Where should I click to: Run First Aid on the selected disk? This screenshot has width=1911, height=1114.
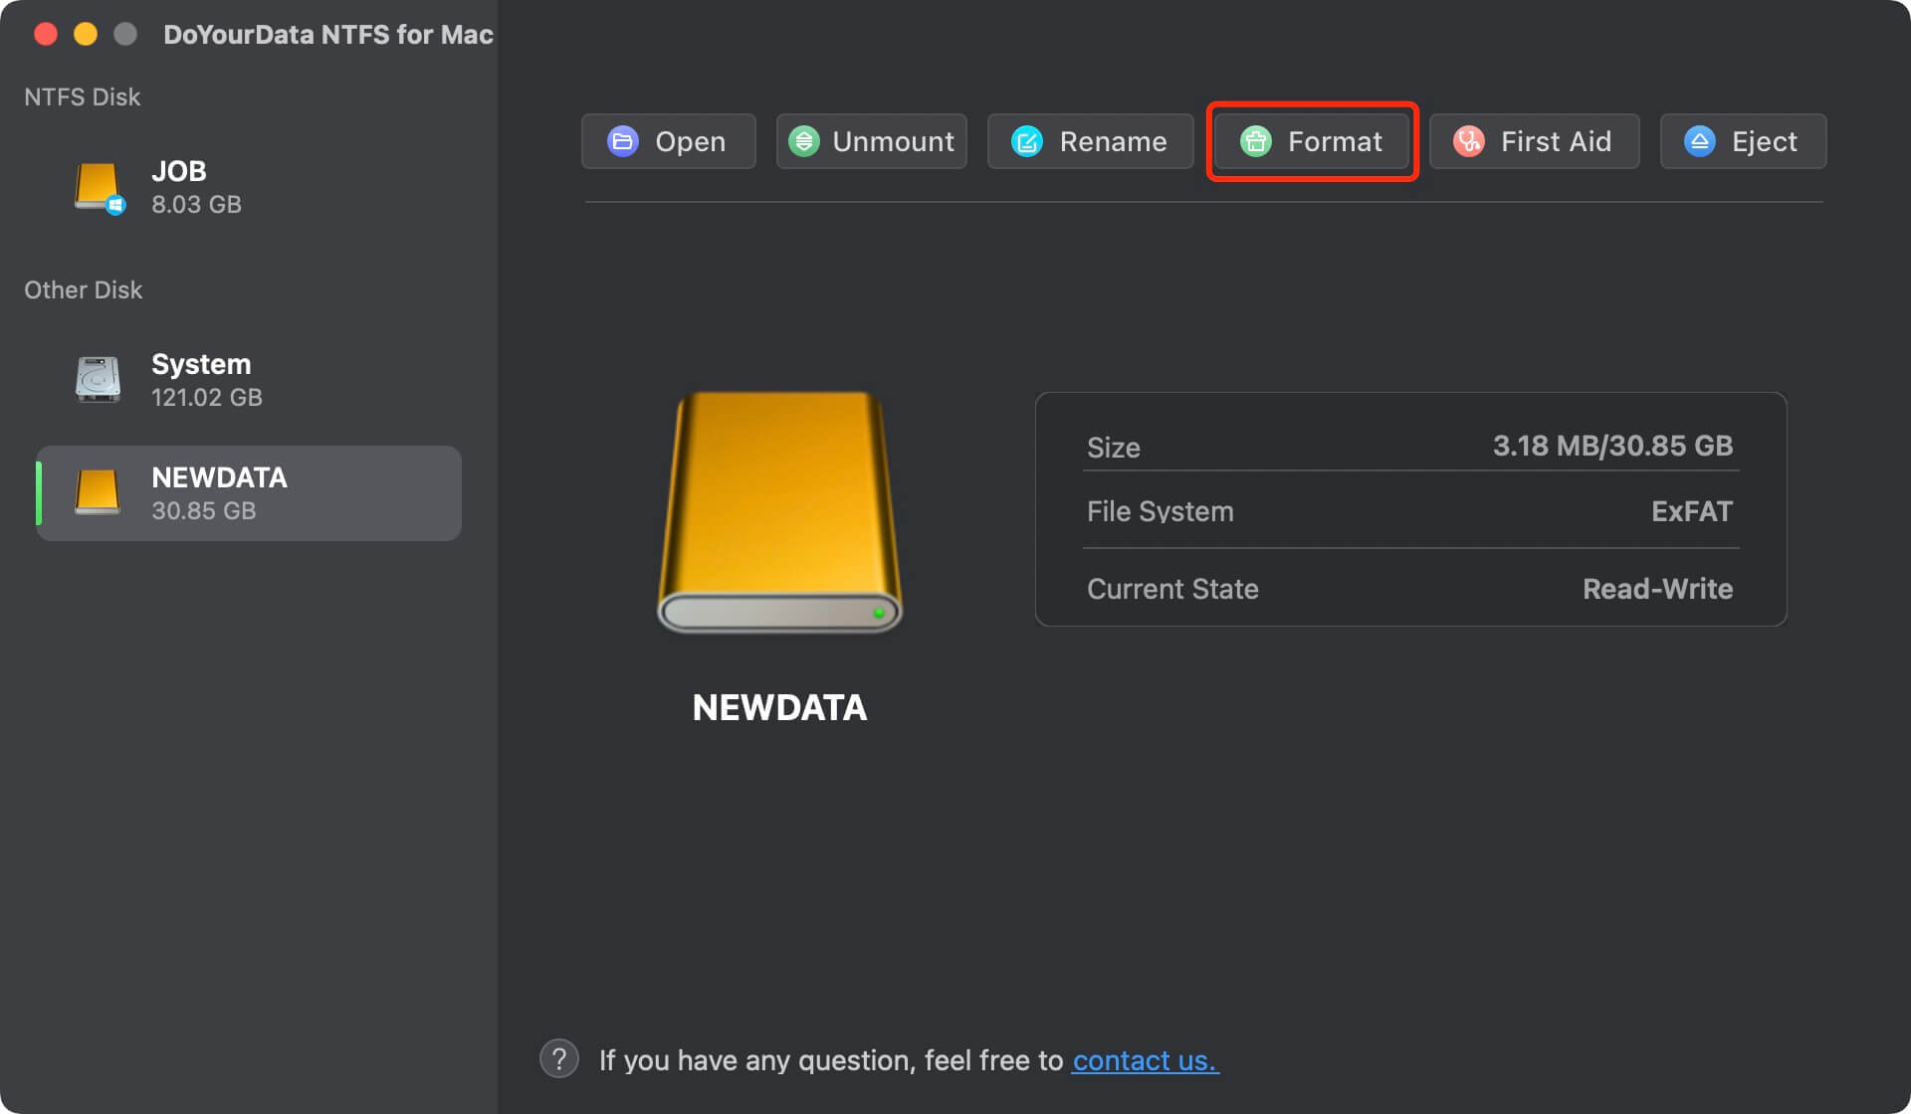point(1534,141)
